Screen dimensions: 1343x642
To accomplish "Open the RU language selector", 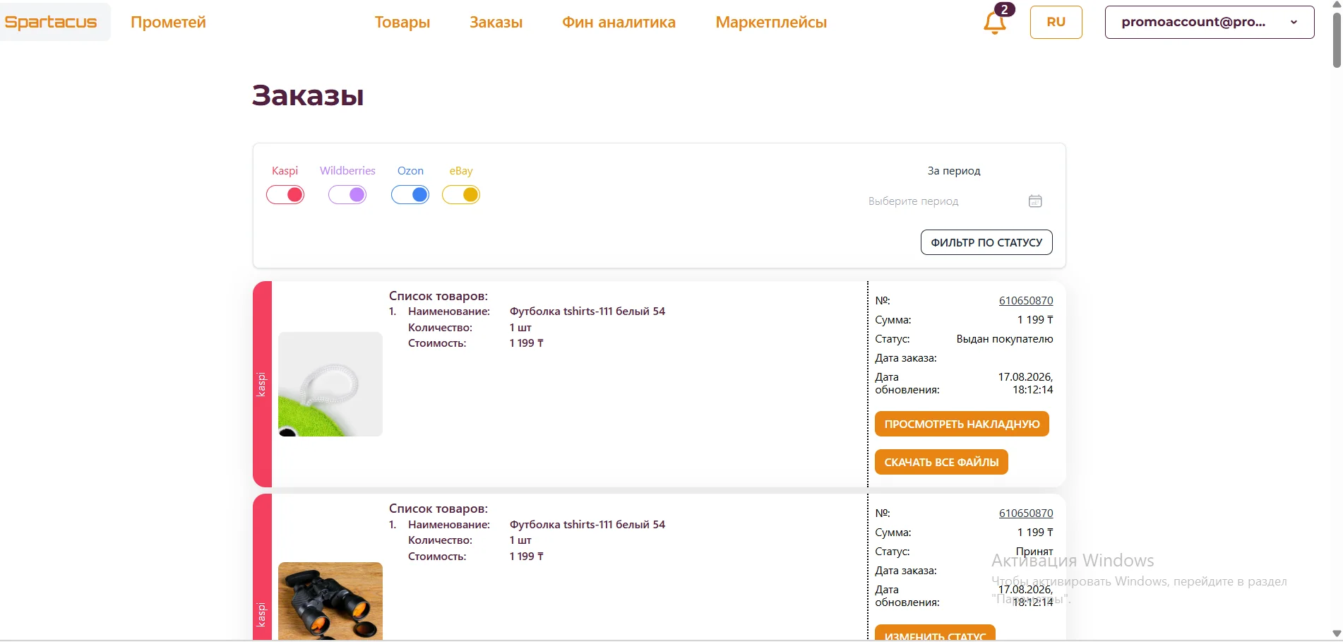I will (1056, 22).
